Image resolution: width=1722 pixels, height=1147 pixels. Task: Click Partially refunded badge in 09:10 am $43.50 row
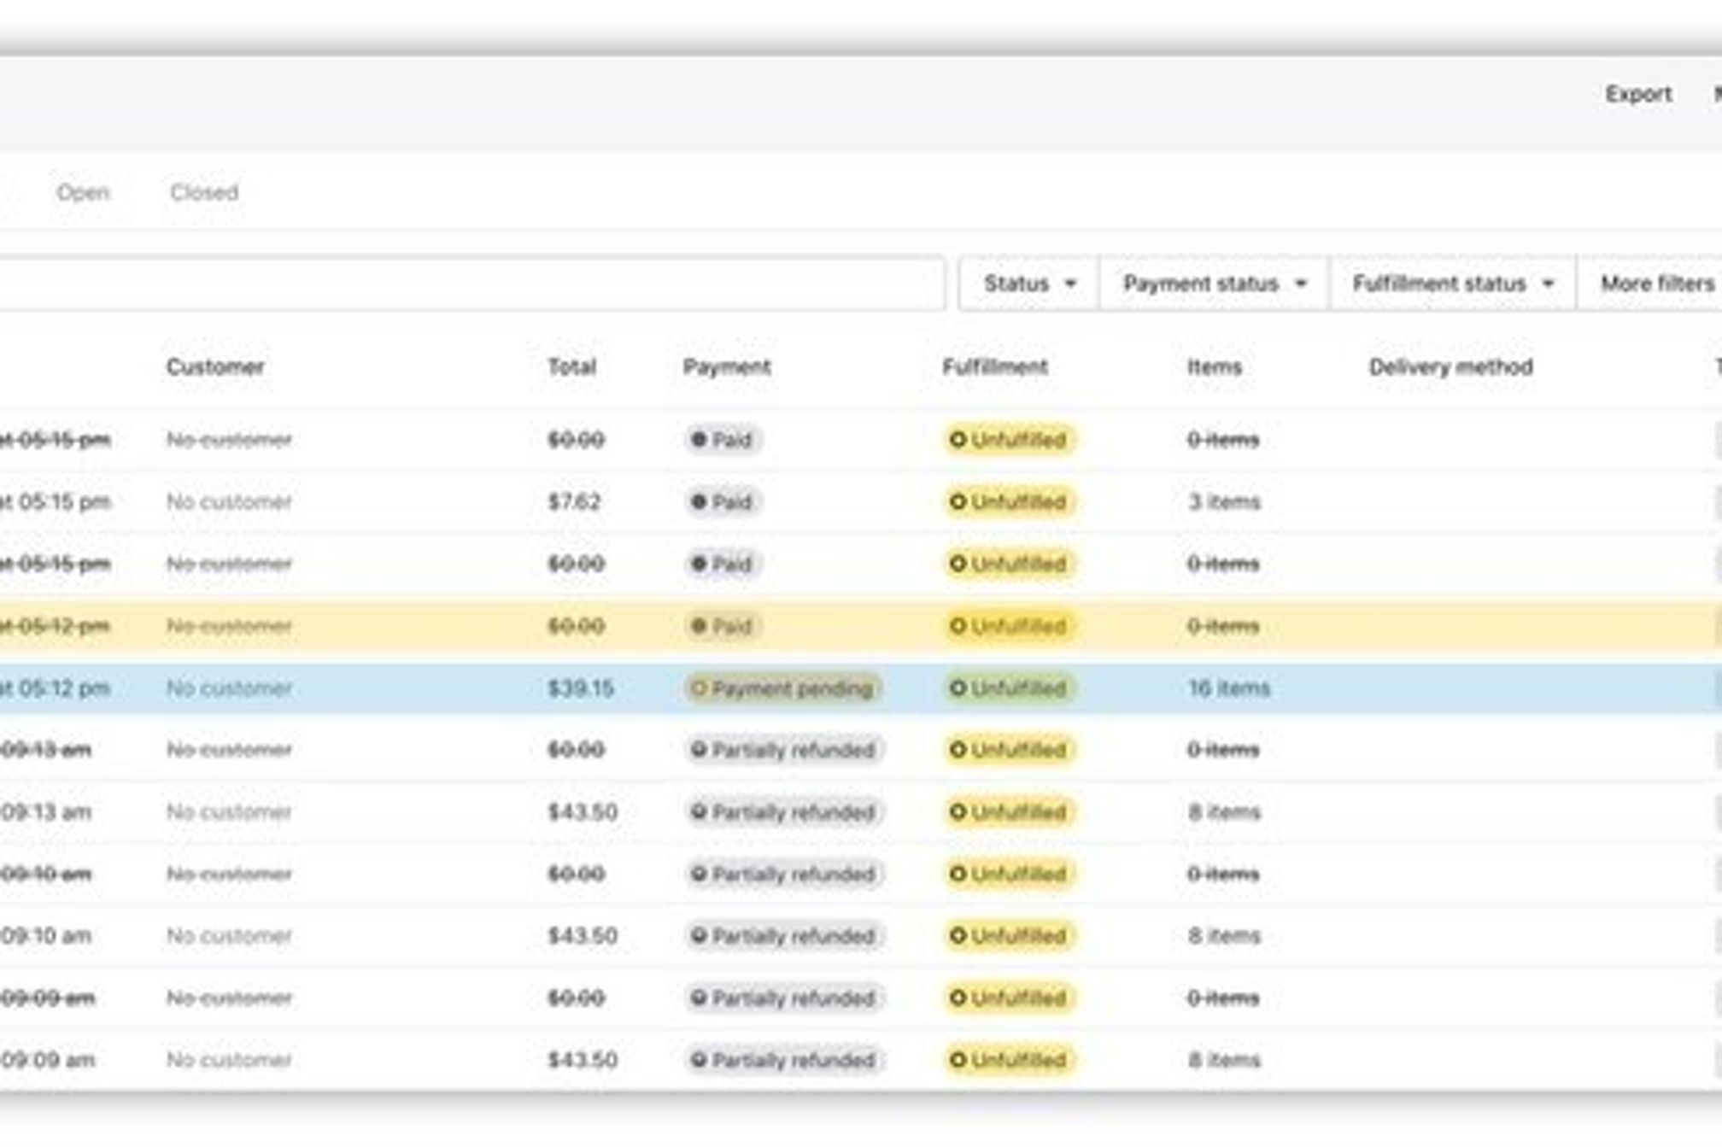[783, 935]
